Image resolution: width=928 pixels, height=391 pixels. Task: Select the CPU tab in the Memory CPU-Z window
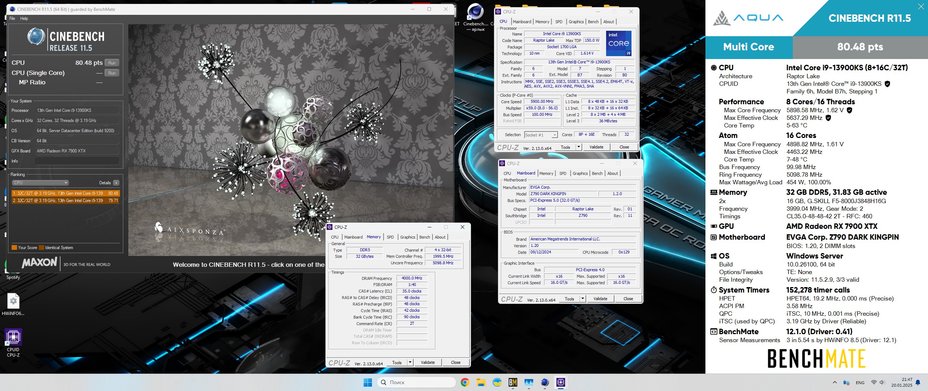coord(335,237)
